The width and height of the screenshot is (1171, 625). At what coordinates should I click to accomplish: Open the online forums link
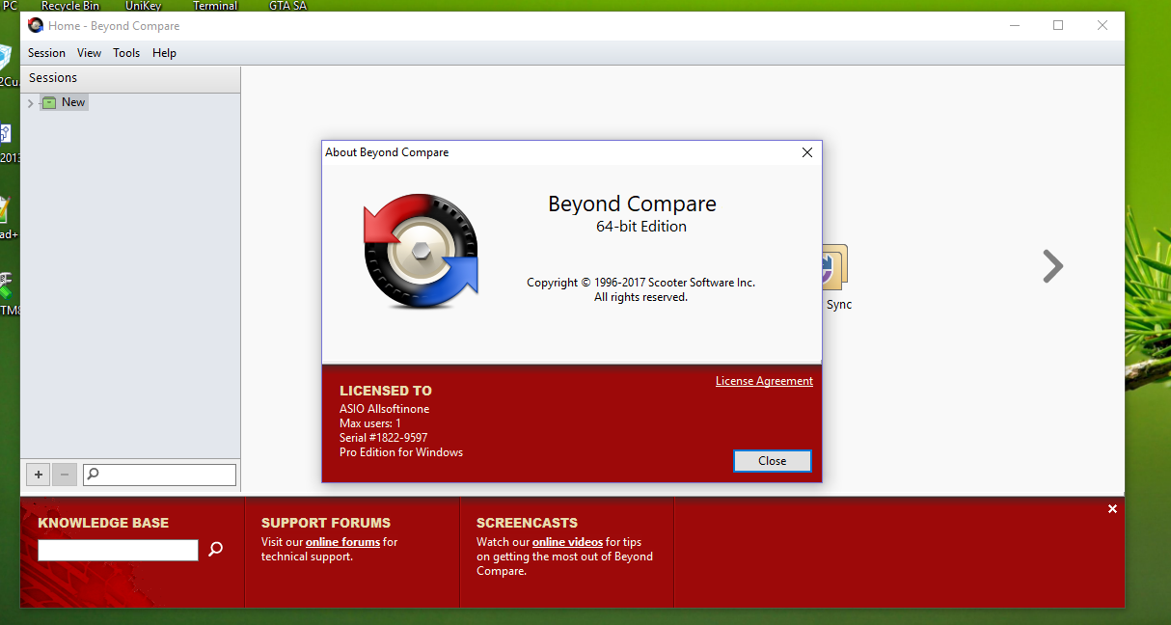[x=342, y=542]
